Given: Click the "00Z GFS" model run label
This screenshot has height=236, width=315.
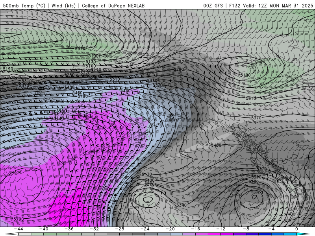Looking at the screenshot, I should [213, 6].
